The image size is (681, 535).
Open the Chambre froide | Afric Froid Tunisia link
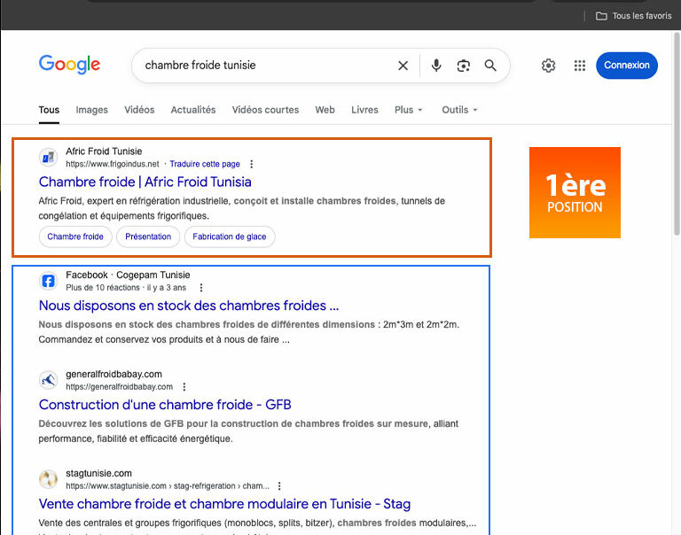point(145,182)
